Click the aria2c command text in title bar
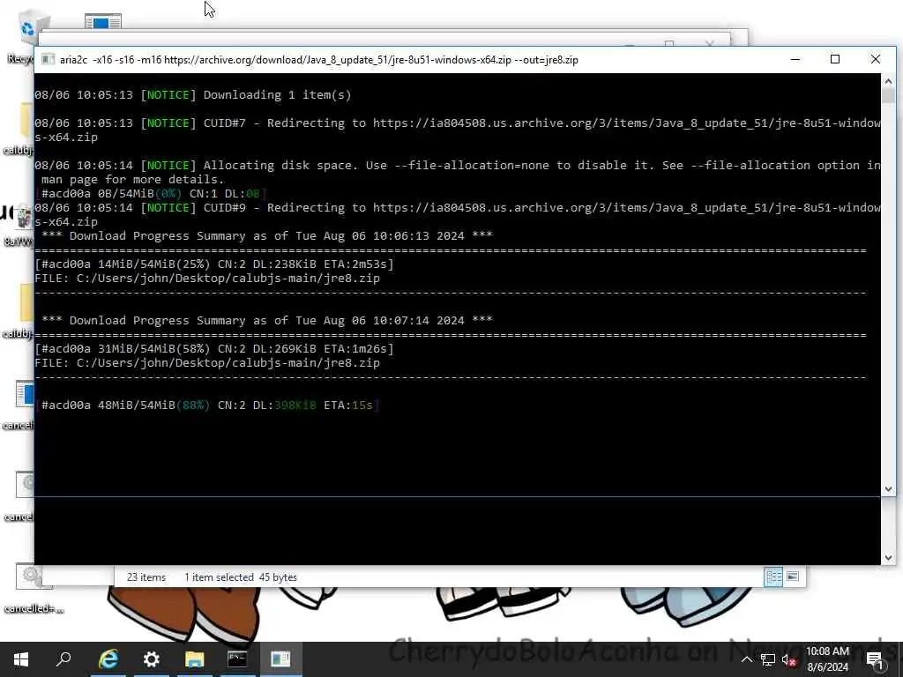Viewport: 903px width, 677px height. coord(319,60)
